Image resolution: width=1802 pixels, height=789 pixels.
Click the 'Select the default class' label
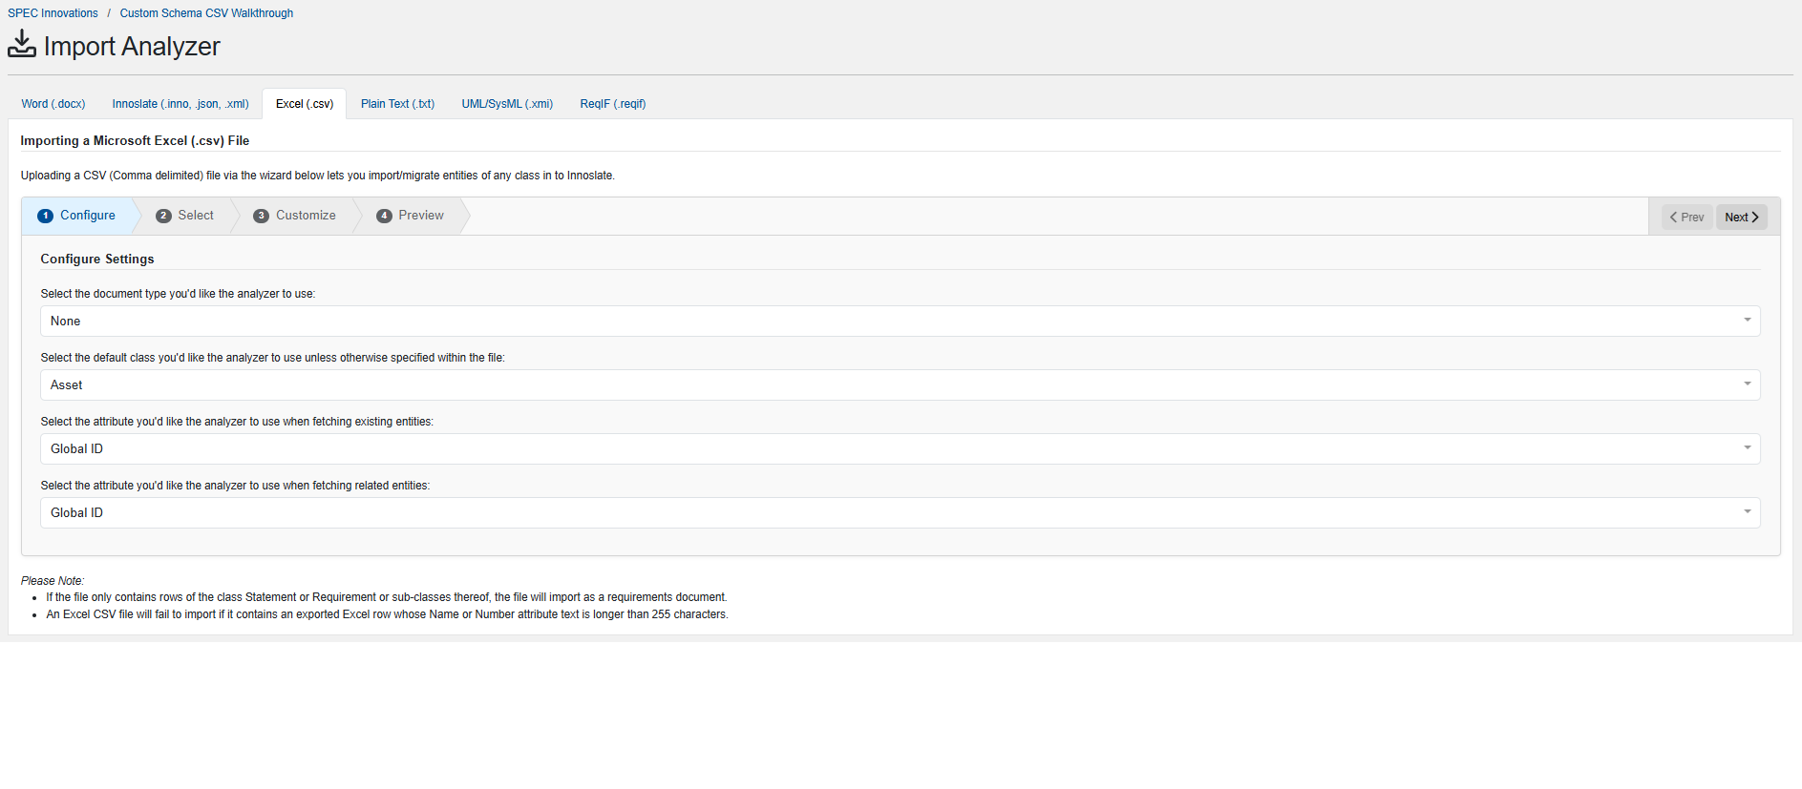pos(272,358)
